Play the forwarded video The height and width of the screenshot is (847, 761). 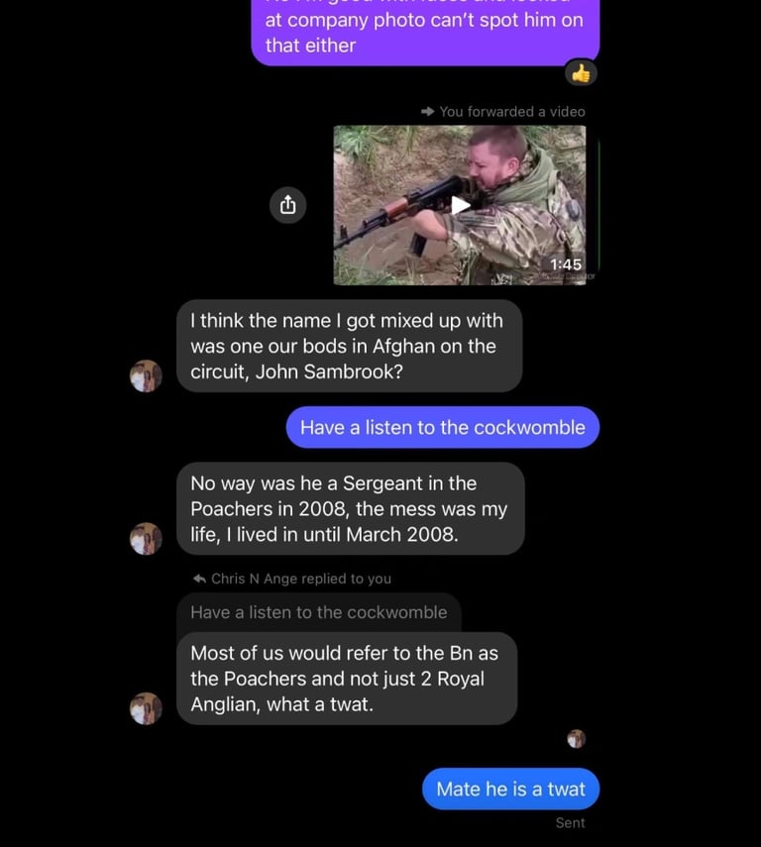click(x=460, y=205)
